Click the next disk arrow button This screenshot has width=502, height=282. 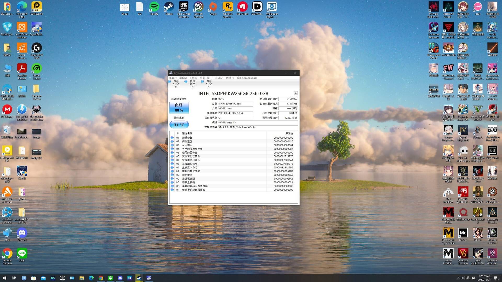tap(295, 93)
